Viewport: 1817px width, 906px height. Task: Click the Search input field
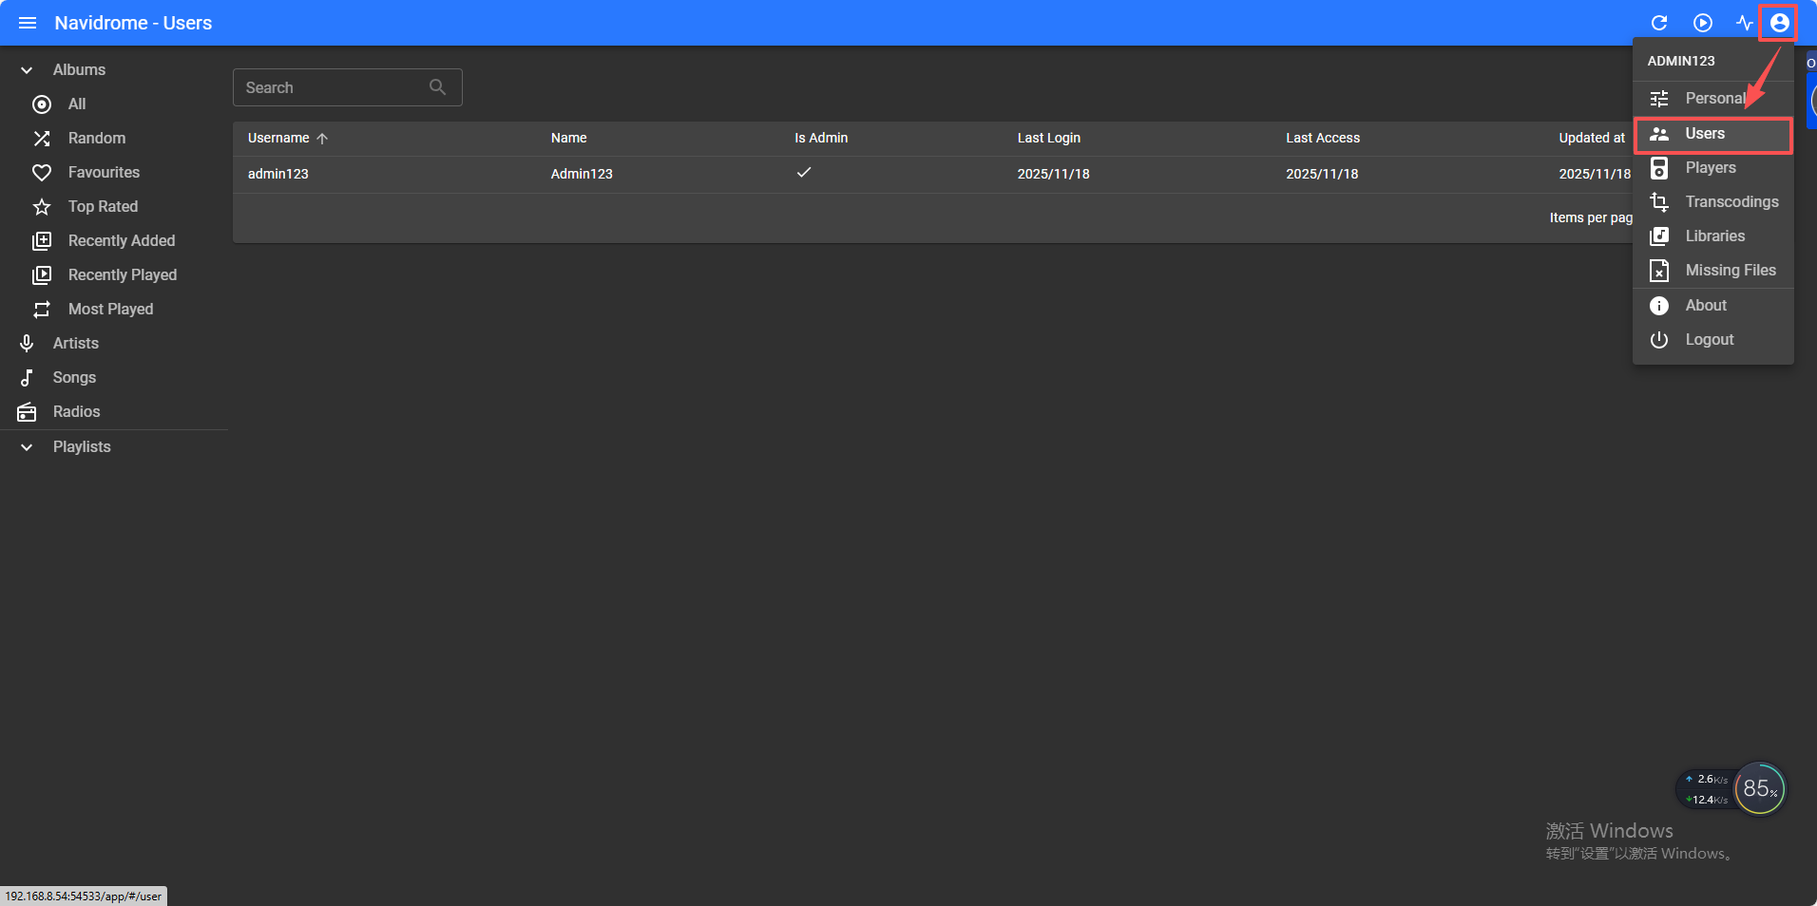point(348,87)
